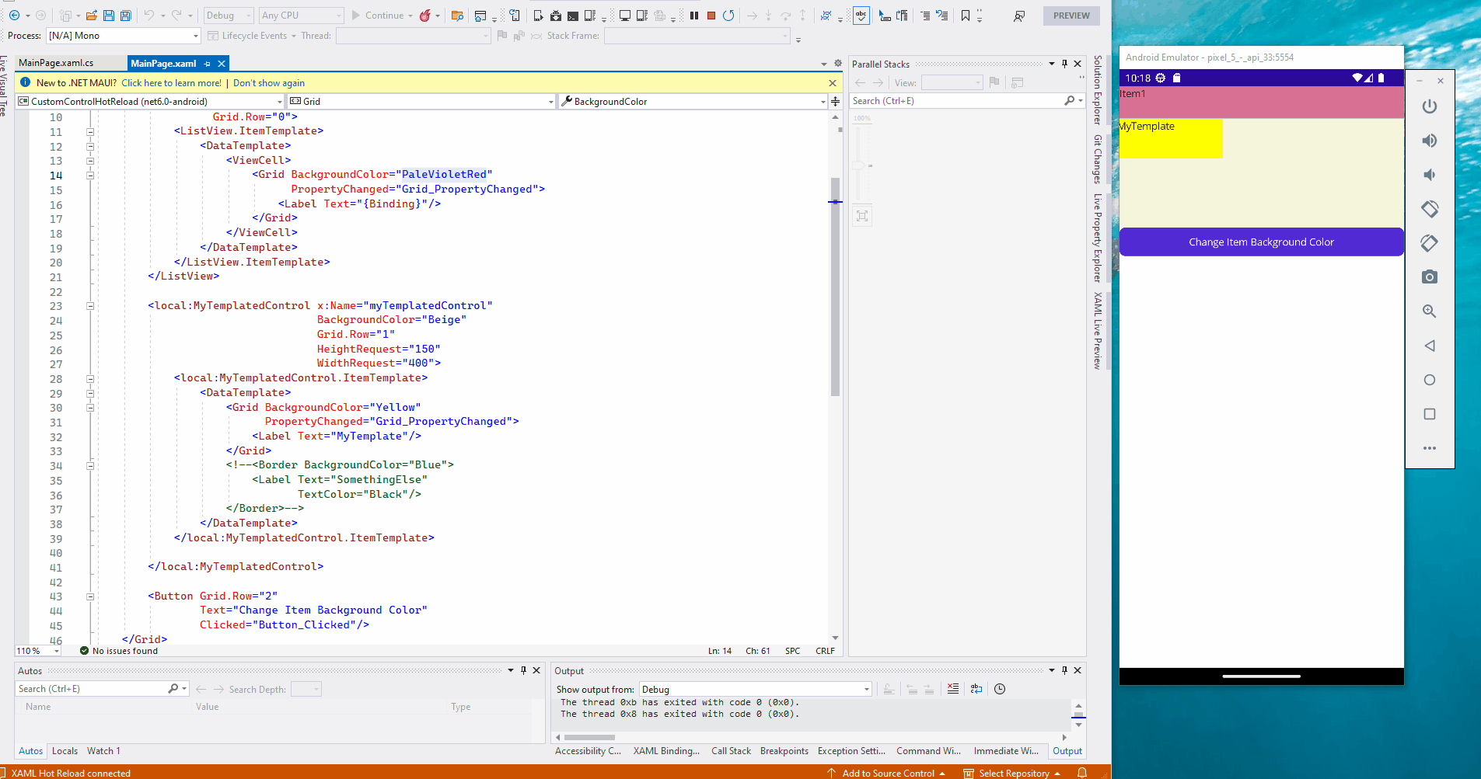Open the Debug configuration dropdown
This screenshot has height=779, width=1481.
[x=229, y=16]
